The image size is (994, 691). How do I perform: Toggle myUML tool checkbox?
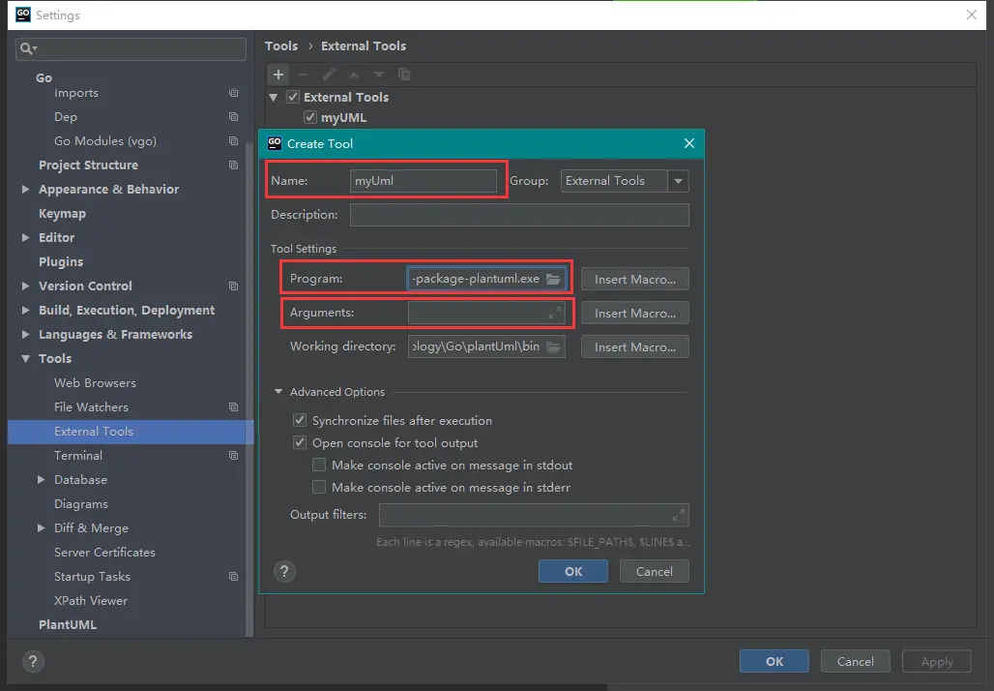point(310,117)
